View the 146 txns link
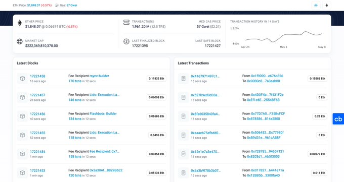344x182 pixels. click(75, 100)
